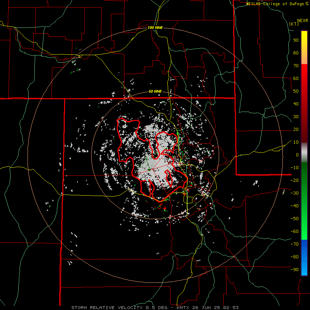The height and width of the screenshot is (310, 310).
Task: Click the [KT] units label
Action: (294, 24)
